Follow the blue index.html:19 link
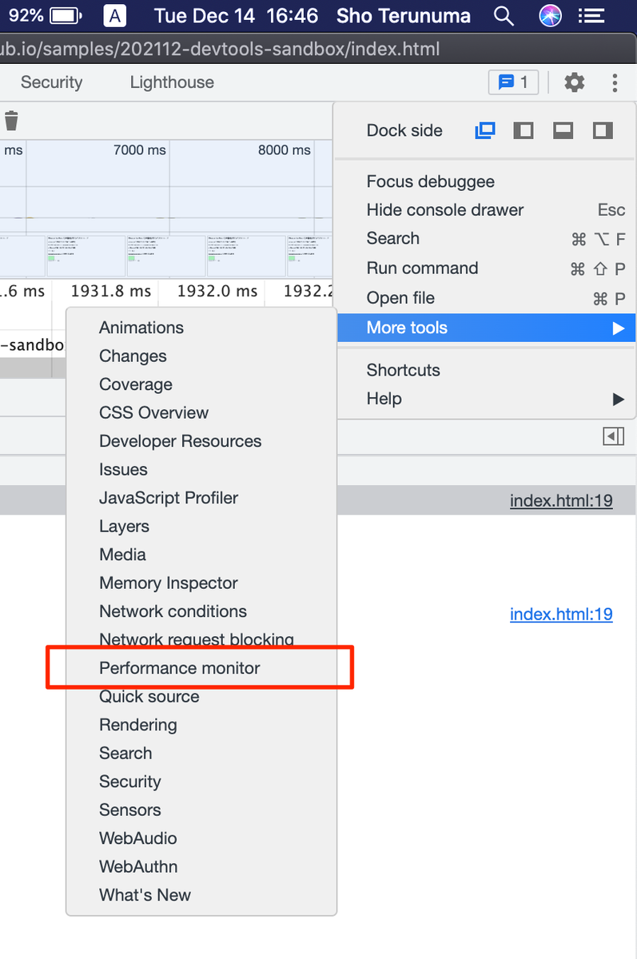Viewport: 637px width, 959px height. pyautogui.click(x=561, y=615)
